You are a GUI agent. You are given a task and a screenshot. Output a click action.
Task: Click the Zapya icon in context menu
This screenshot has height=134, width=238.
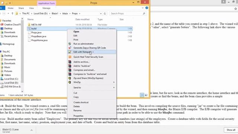(x=70, y=48)
